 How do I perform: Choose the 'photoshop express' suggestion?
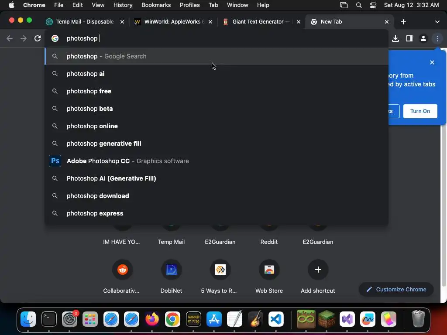(217, 213)
